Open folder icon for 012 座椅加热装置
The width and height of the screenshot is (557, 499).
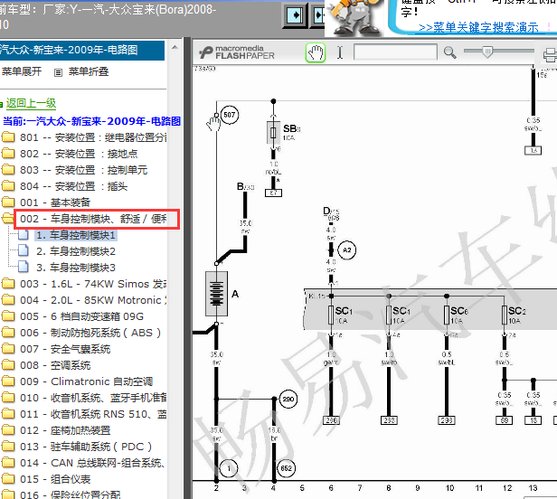point(8,430)
